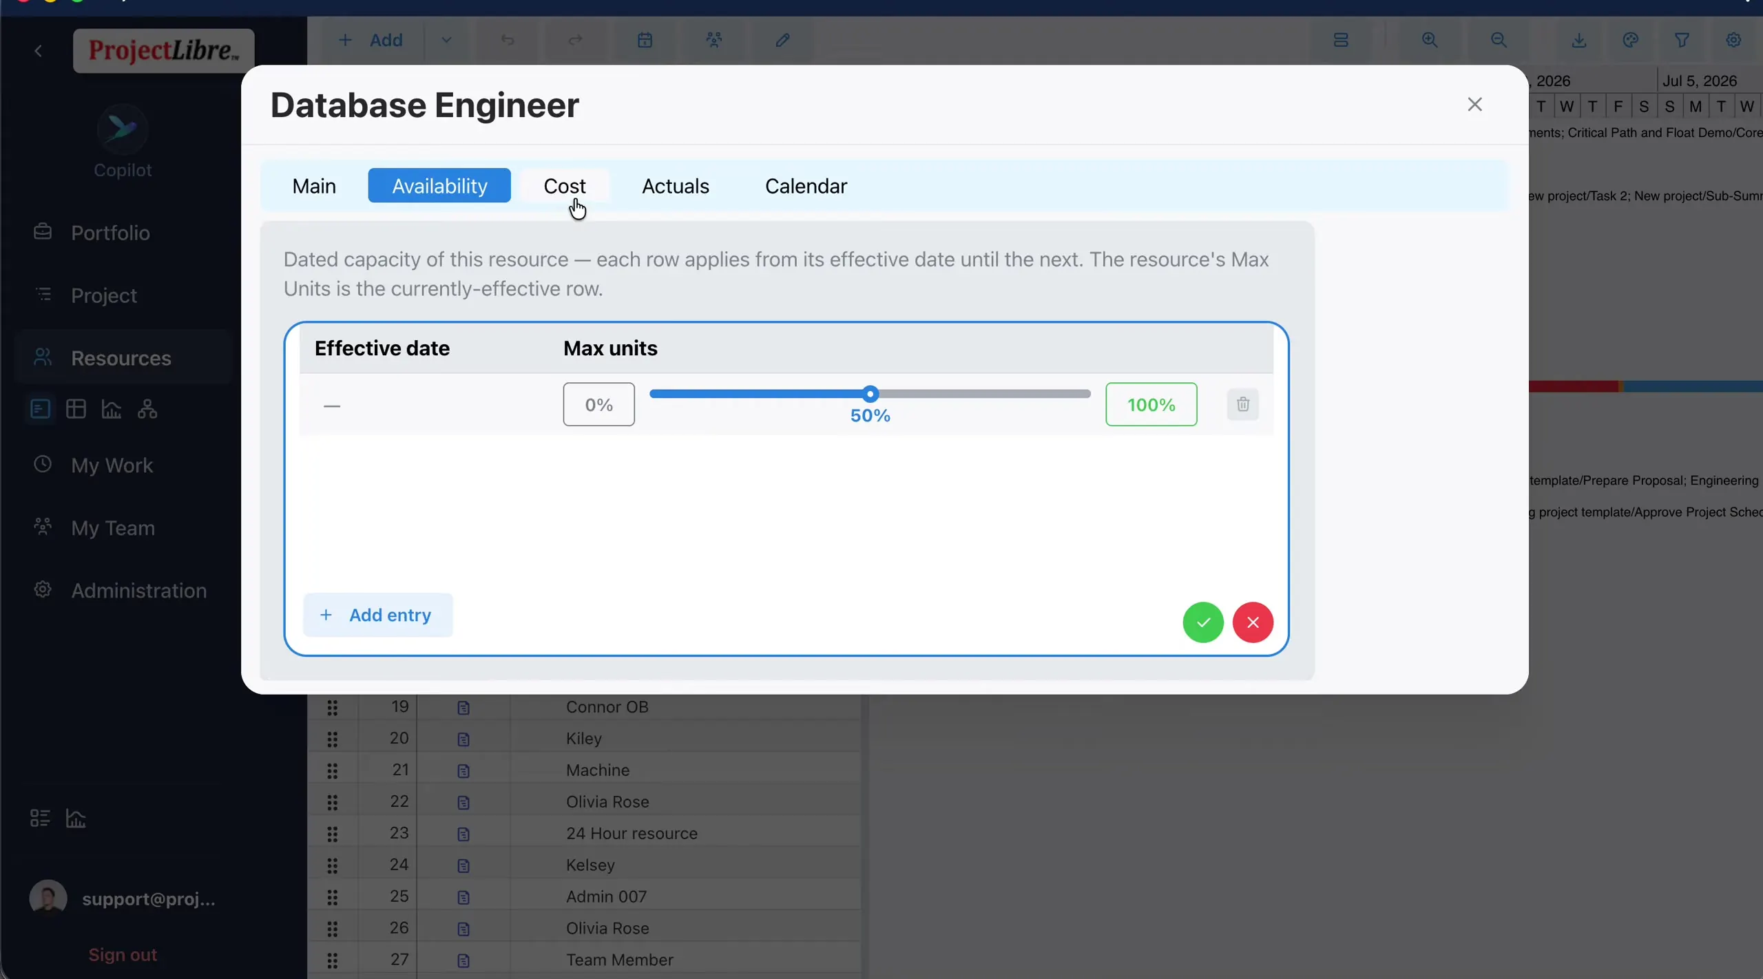The width and height of the screenshot is (1763, 979).
Task: Click the team members toolbar icon
Action: click(x=714, y=40)
